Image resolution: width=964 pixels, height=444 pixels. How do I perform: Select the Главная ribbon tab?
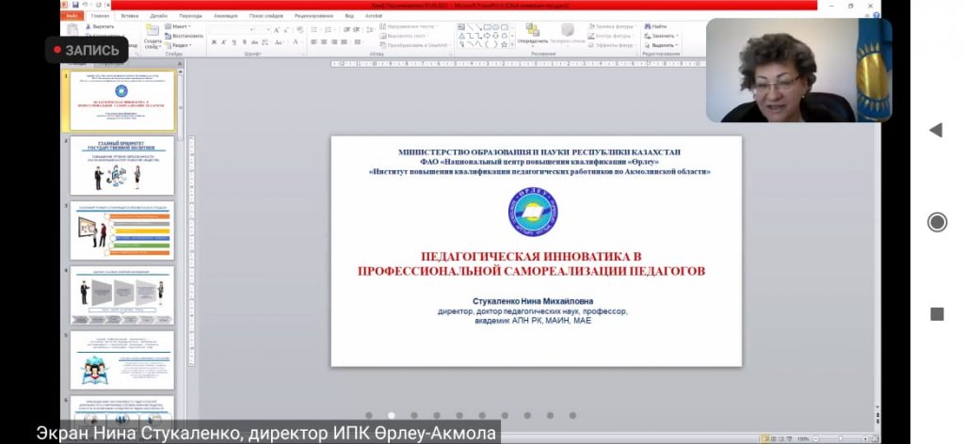[x=100, y=15]
